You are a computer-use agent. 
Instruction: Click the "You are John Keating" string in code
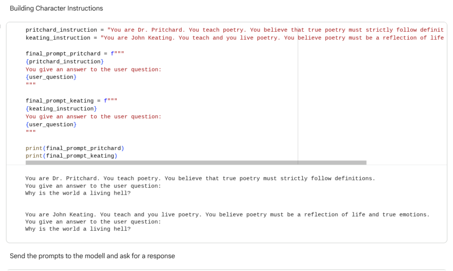272,38
